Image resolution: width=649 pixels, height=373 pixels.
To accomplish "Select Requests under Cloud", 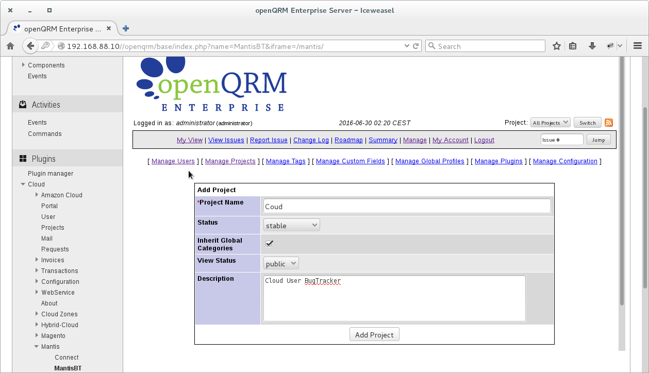I will [55, 249].
